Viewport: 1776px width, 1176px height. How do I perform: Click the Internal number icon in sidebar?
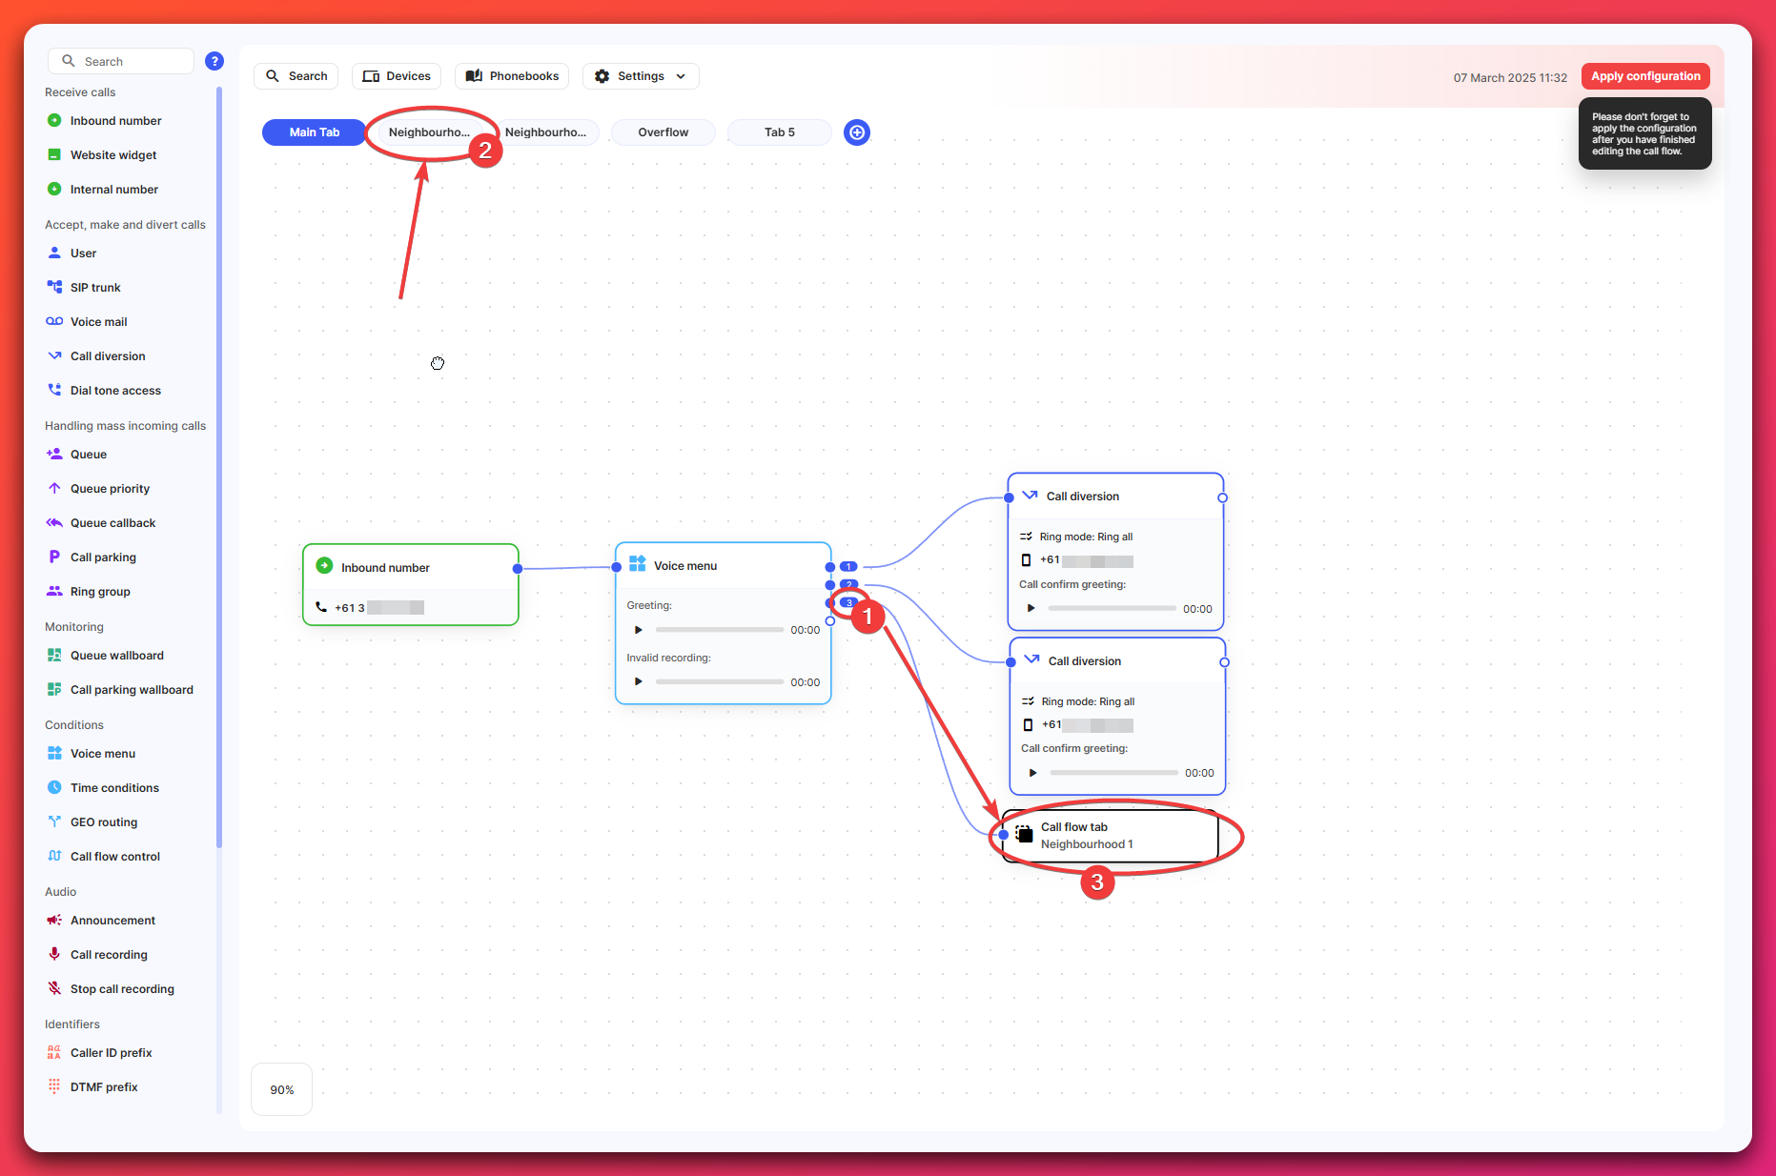(x=54, y=190)
